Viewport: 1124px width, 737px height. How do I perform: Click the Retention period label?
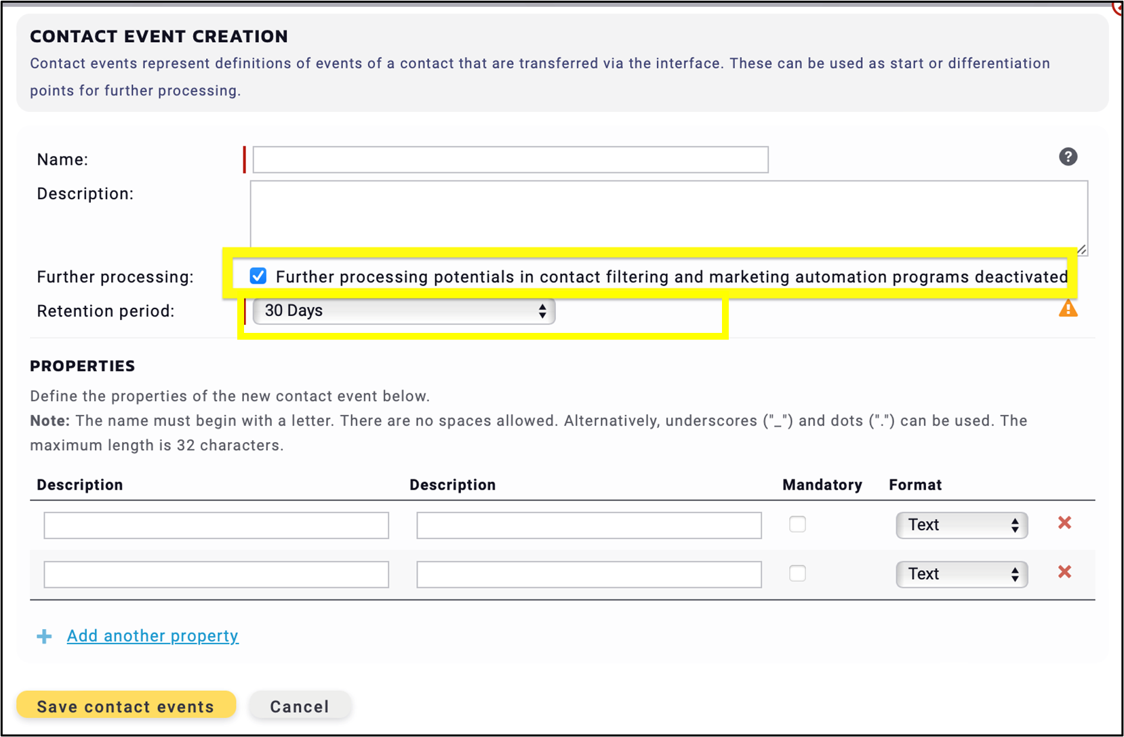(106, 311)
